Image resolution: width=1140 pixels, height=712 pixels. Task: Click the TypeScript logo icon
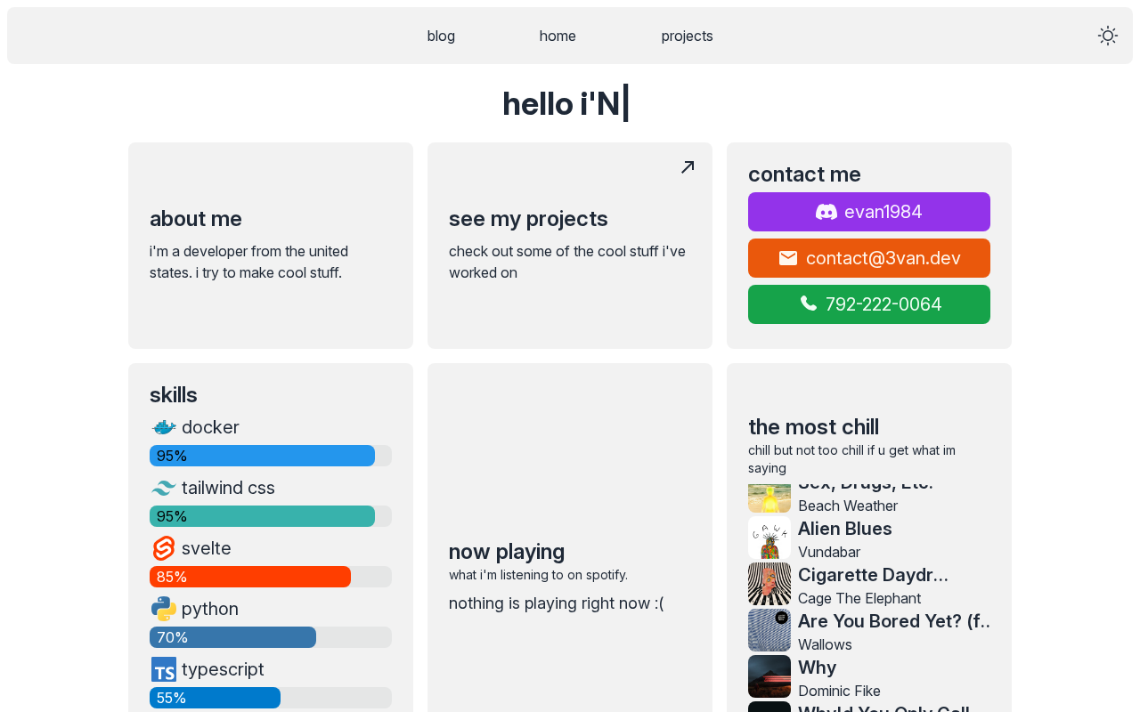tap(164, 669)
